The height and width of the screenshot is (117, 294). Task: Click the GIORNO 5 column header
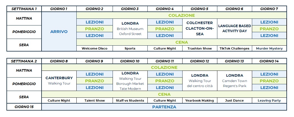[199, 9]
